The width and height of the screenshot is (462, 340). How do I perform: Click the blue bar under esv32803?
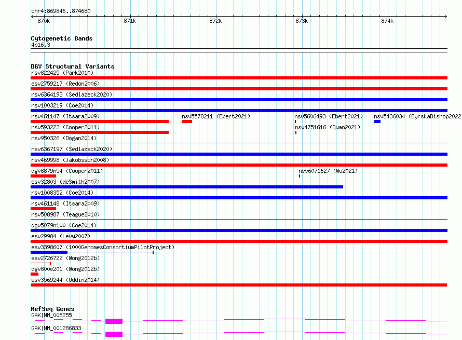click(x=187, y=187)
